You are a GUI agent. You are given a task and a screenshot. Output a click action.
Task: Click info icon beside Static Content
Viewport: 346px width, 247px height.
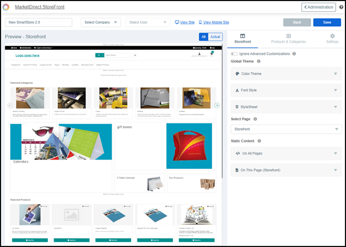[259, 141]
